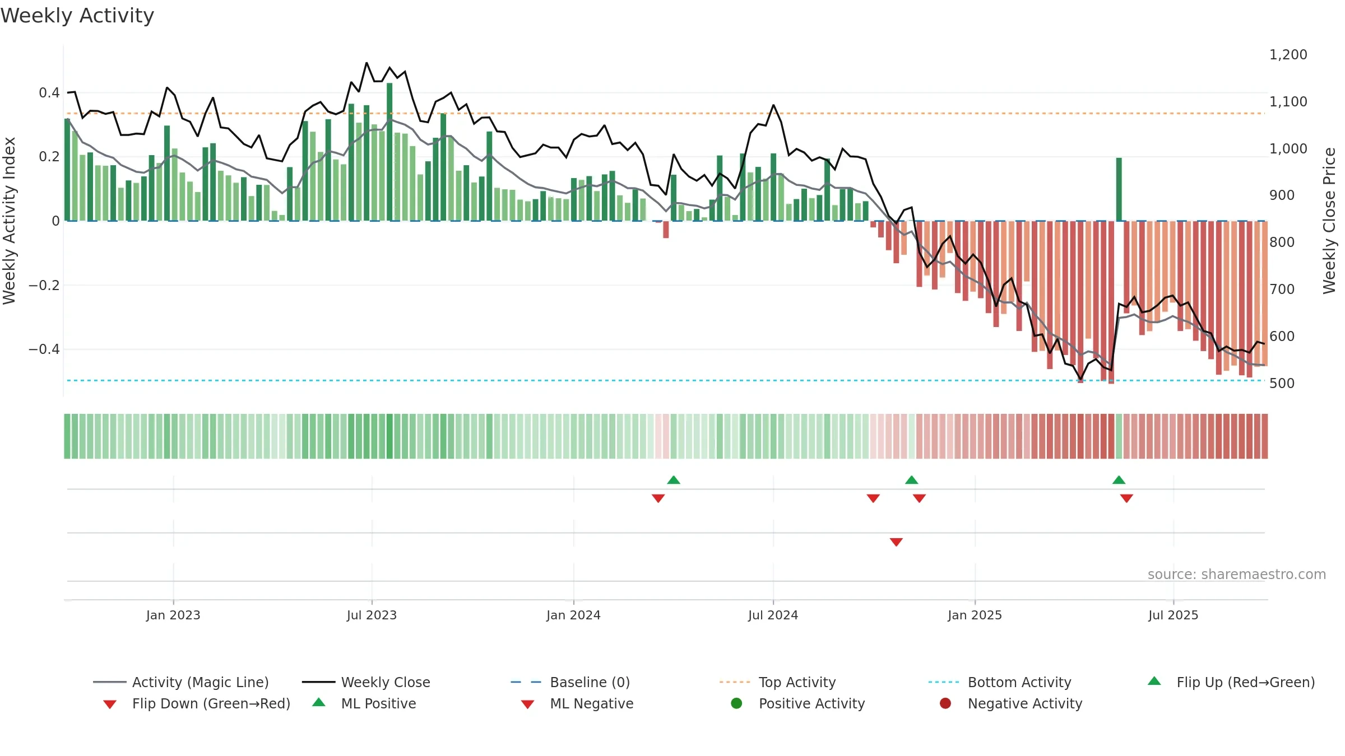Toggle Top Activity legend entry
This screenshot has height=756, width=1345.
point(778,682)
